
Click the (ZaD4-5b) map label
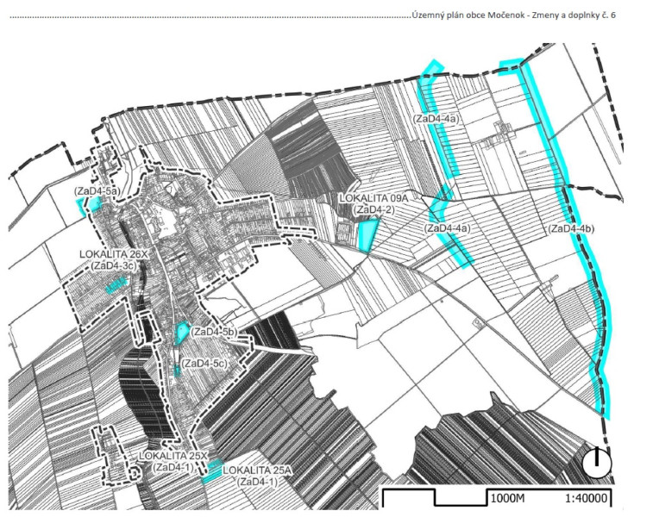pyautogui.click(x=216, y=332)
